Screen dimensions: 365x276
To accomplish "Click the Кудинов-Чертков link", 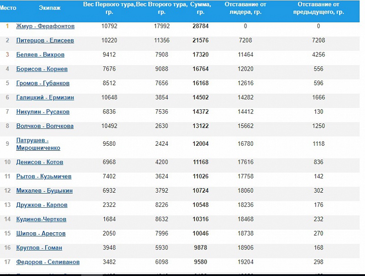I will [x=41, y=220].
